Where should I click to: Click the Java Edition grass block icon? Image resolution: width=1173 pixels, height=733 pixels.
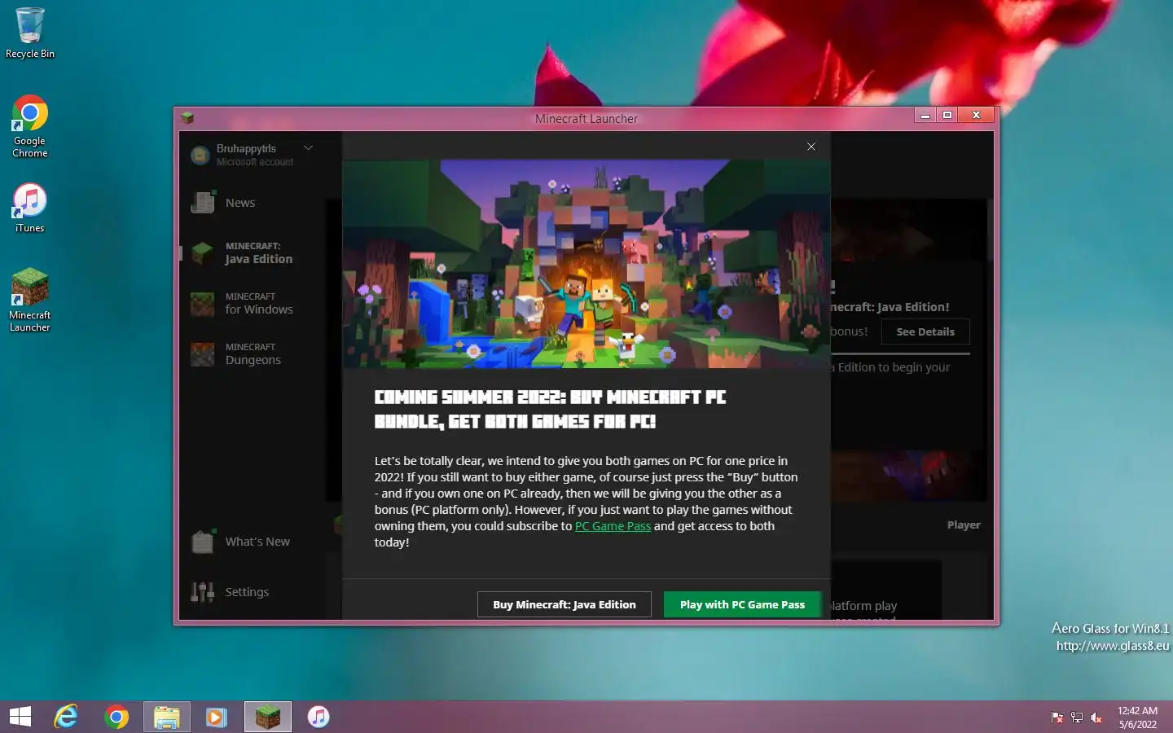tap(202, 253)
